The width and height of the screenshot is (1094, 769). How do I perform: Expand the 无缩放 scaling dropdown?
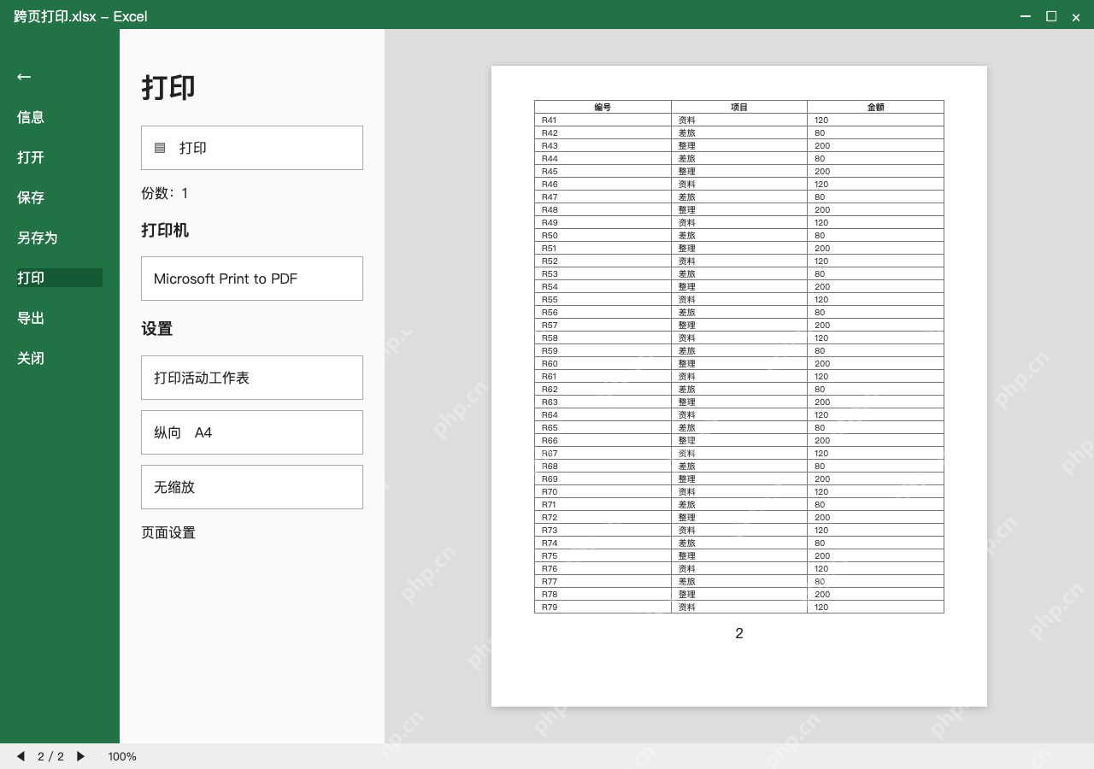pyautogui.click(x=252, y=487)
